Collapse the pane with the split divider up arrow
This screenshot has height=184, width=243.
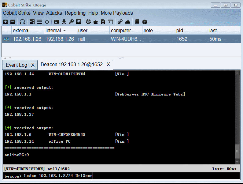[x=5, y=58]
